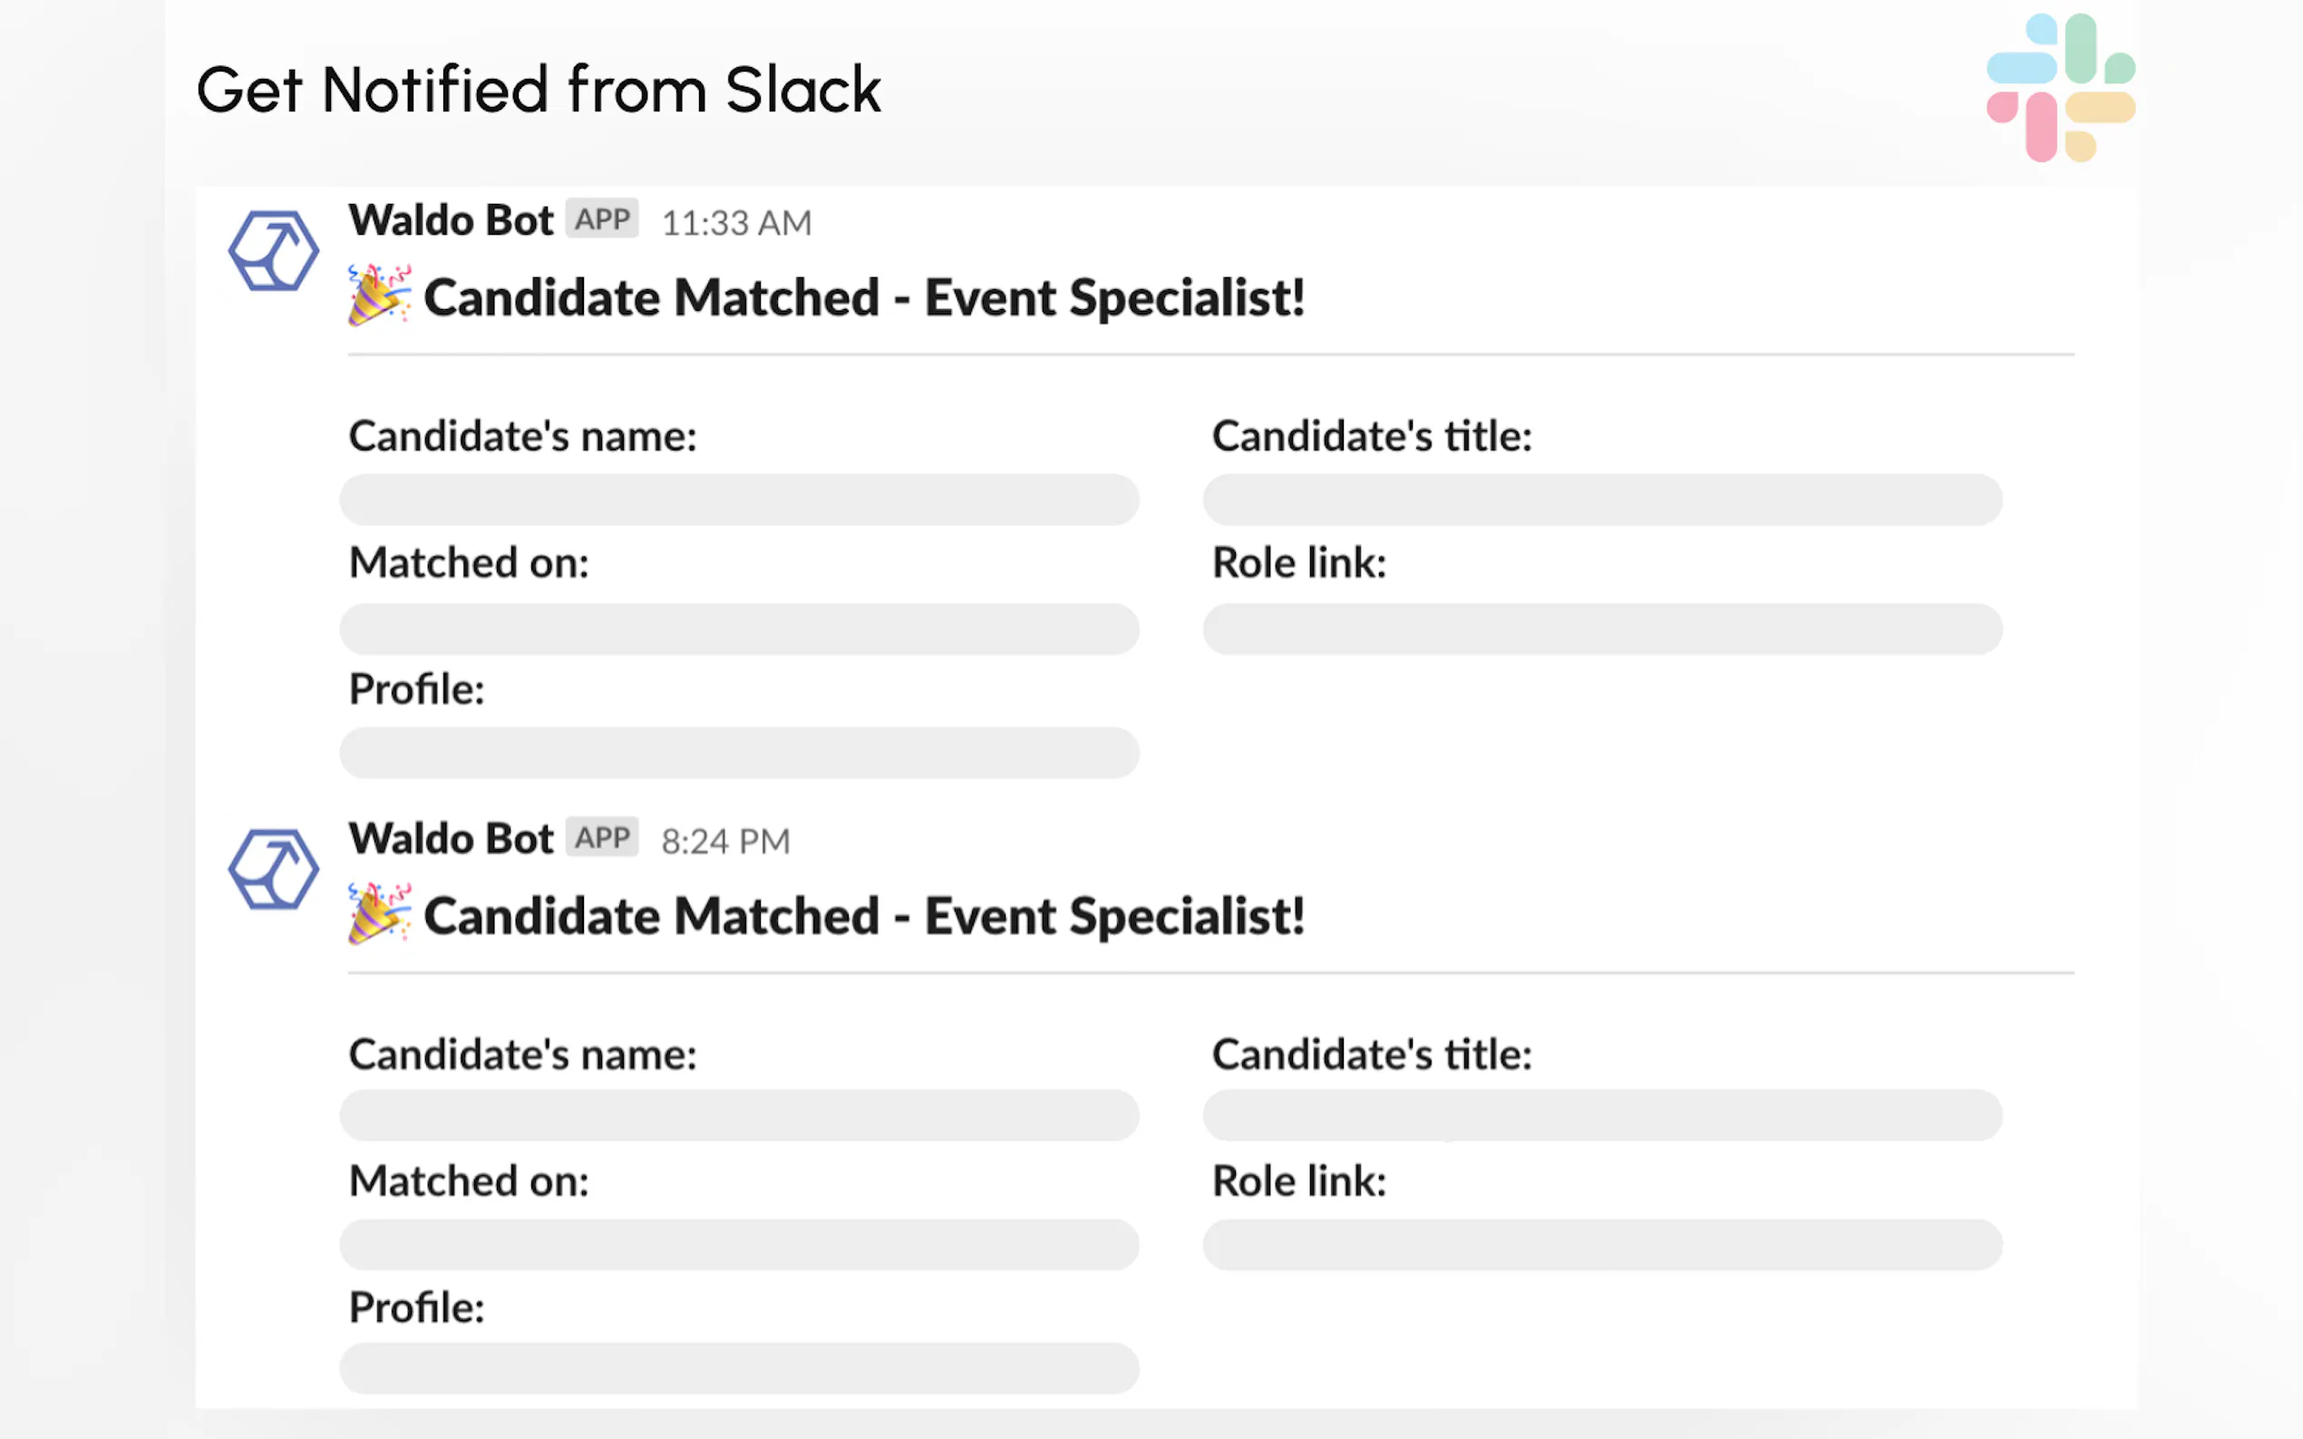Open Waldo Bot avatar on 11:33 AM message
2303x1439 pixels.
[273, 250]
